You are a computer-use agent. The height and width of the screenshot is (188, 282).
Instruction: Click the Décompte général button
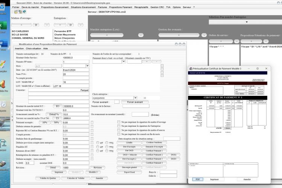[x=129, y=167]
